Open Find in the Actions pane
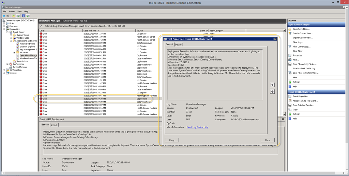Viewport: 349px width, 176px height. tap(295, 60)
